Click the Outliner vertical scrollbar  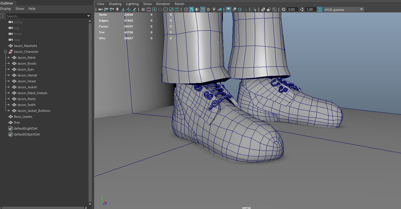pos(90,112)
